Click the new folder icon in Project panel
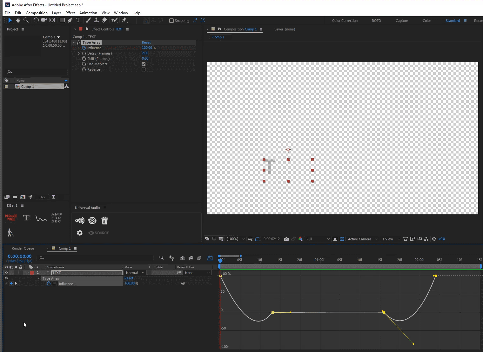The width and height of the screenshot is (483, 352). point(15,197)
